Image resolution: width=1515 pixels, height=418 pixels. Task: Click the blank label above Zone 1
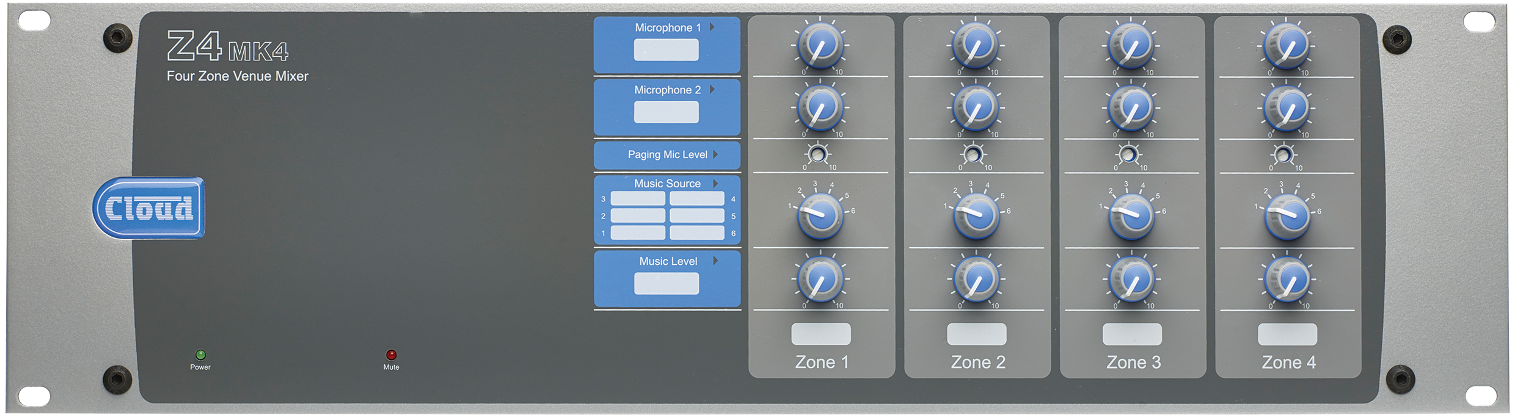[821, 334]
